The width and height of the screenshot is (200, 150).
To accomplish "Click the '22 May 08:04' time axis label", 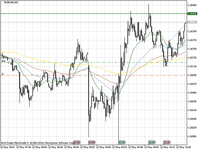I will (x=40, y=147).
